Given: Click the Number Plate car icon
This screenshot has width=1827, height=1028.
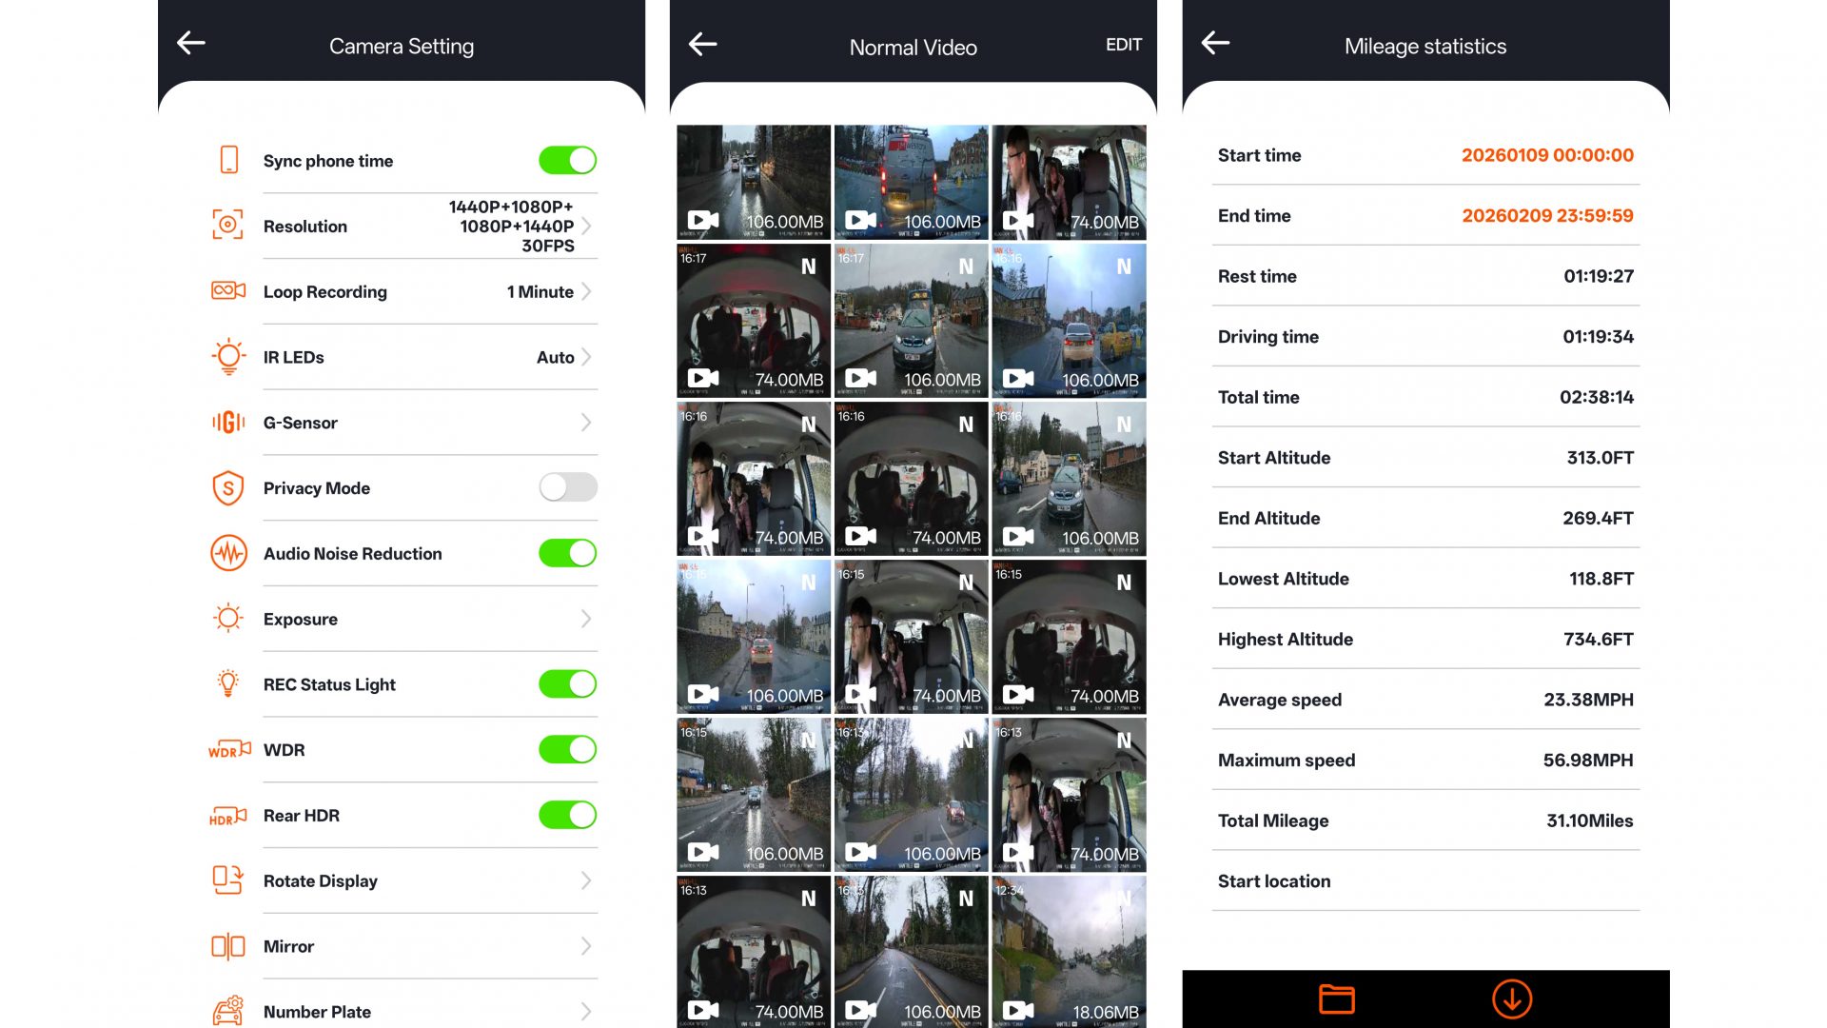Looking at the screenshot, I should (x=228, y=1011).
